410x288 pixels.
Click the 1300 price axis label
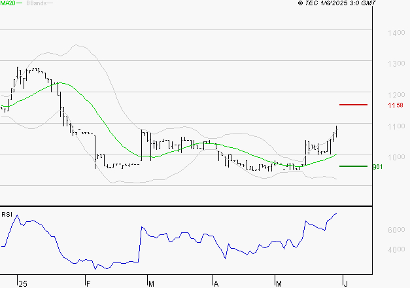[394, 64]
